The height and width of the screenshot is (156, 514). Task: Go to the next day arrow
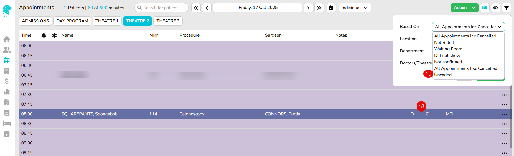click(x=308, y=8)
